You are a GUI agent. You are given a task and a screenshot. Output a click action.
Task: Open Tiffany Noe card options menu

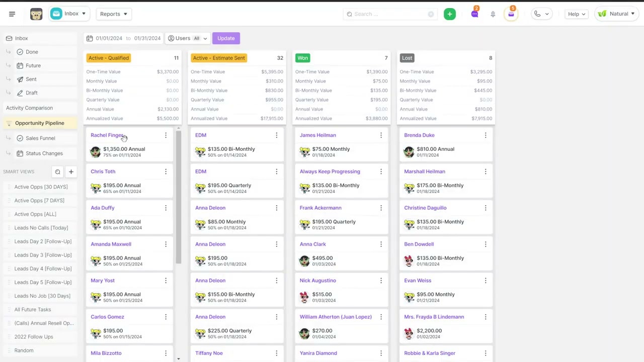pyautogui.click(x=276, y=353)
